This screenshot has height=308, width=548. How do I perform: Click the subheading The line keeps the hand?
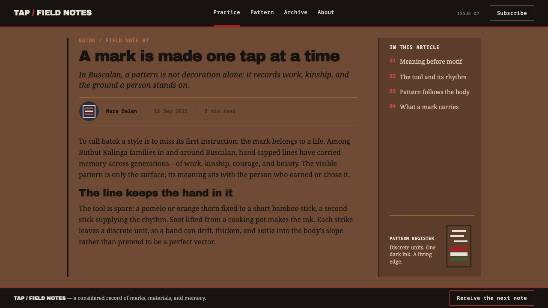tap(156, 193)
